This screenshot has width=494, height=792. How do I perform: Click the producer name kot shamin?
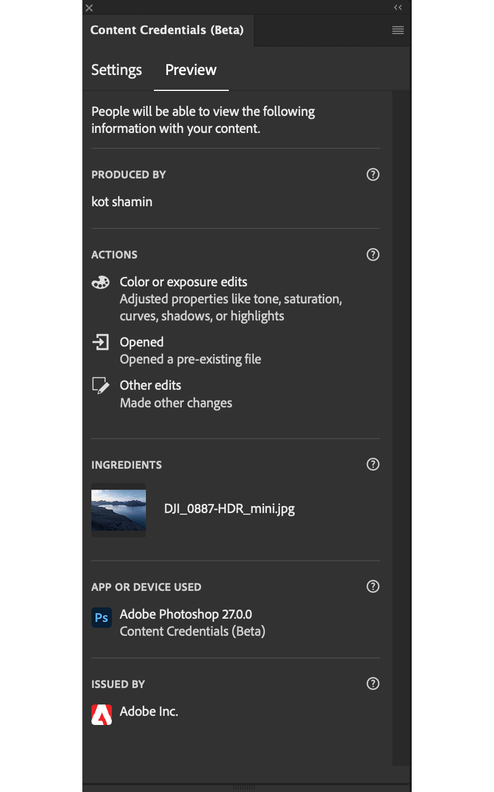click(x=122, y=202)
